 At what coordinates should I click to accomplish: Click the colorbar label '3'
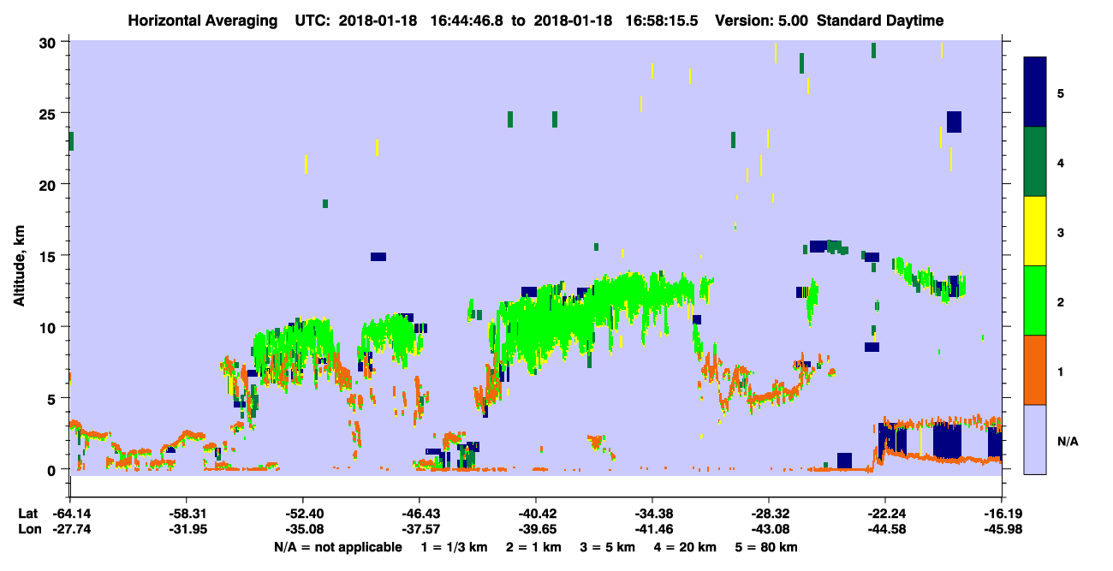click(1061, 231)
